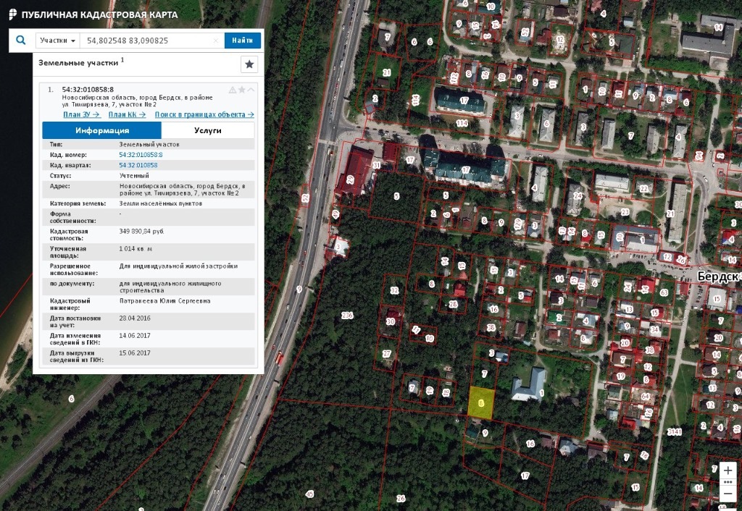Screen dimensions: 742x511
Task: Switch to the Информация tab
Action: pyautogui.click(x=102, y=130)
